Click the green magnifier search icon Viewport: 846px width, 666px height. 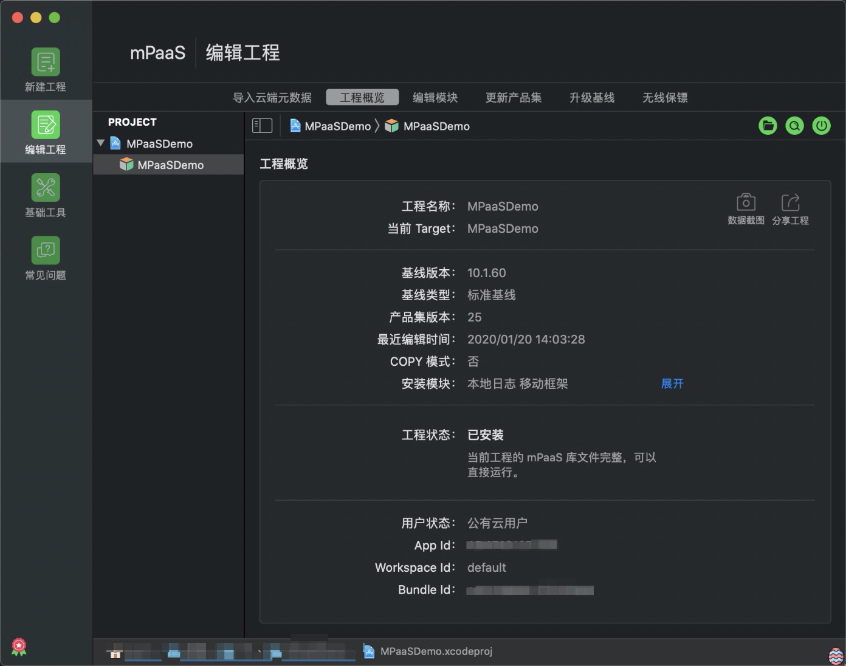(x=794, y=126)
